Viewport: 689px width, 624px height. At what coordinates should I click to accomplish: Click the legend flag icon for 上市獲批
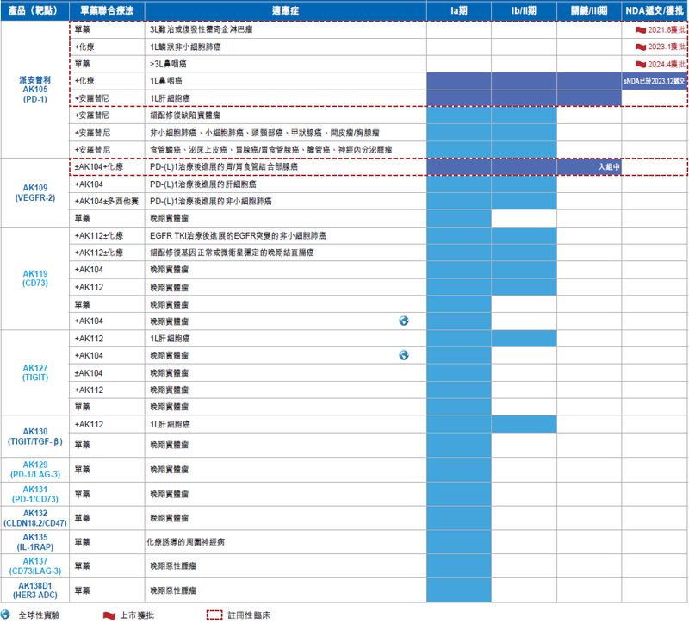tap(109, 615)
